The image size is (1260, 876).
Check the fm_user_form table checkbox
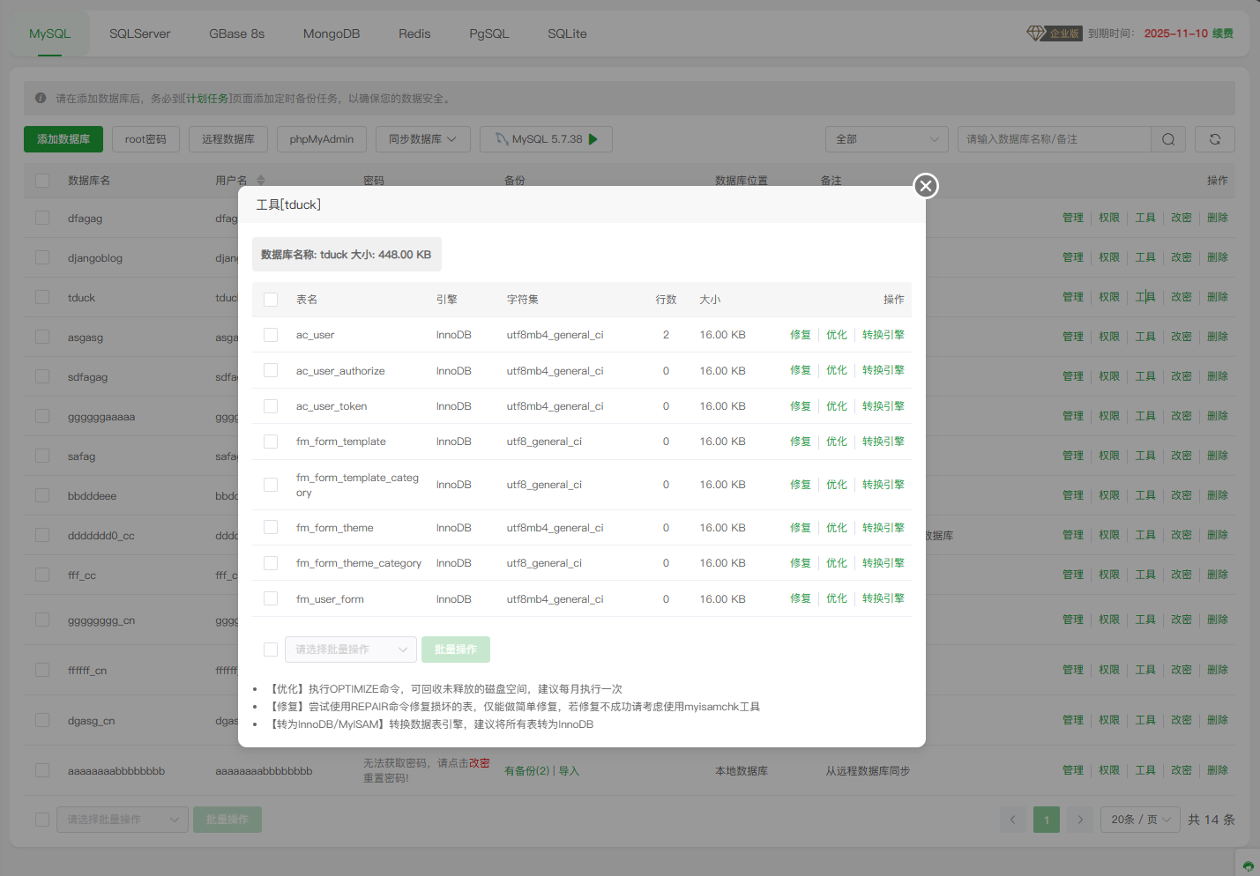coord(271,599)
